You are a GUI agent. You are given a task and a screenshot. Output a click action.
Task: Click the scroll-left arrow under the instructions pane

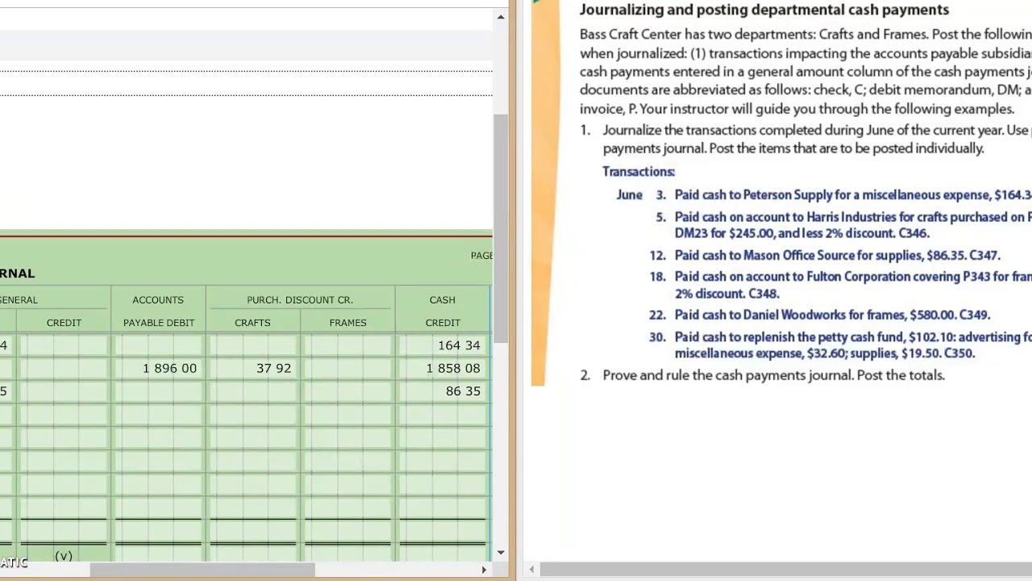coord(532,570)
